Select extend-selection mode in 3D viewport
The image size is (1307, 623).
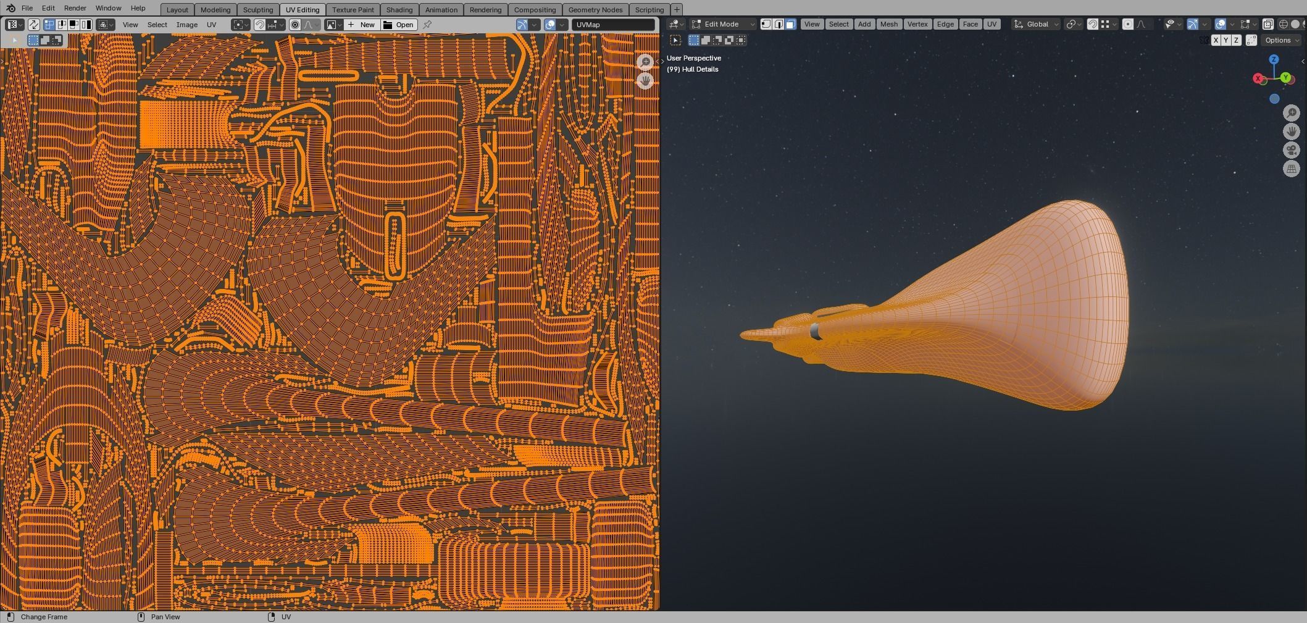706,40
